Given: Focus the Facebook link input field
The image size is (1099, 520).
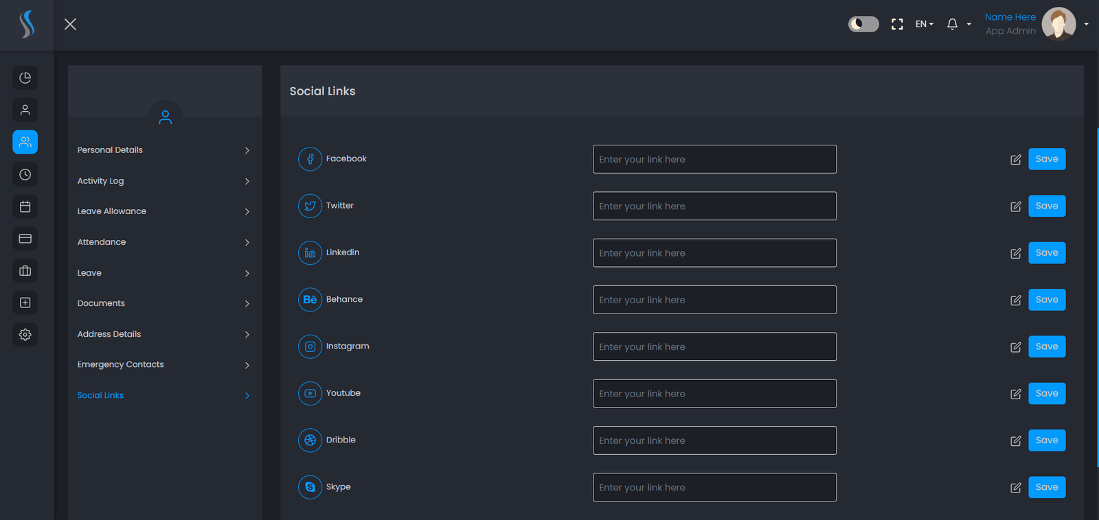Looking at the screenshot, I should point(714,159).
